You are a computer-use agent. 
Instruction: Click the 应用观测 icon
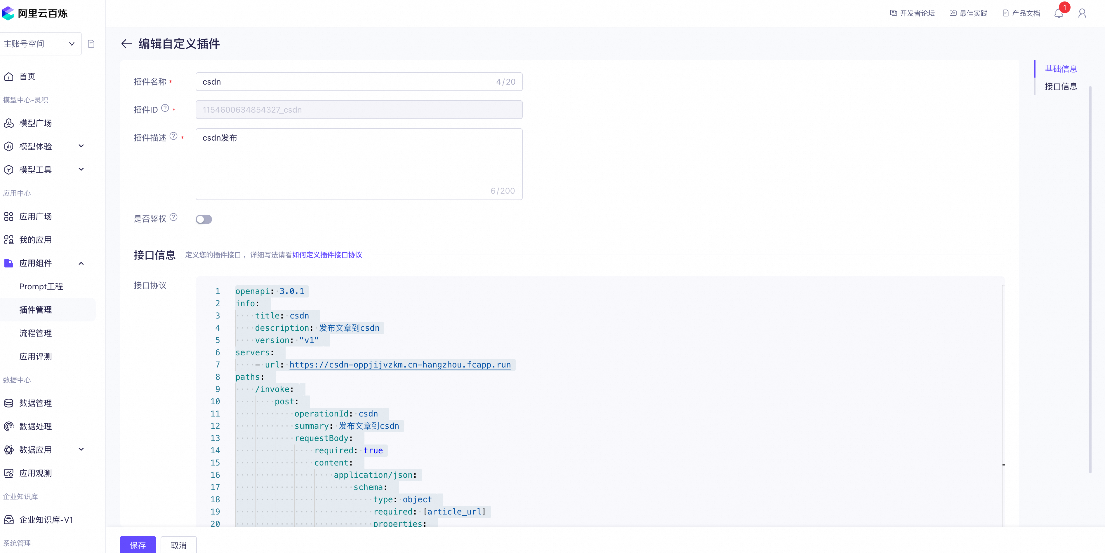[8, 473]
